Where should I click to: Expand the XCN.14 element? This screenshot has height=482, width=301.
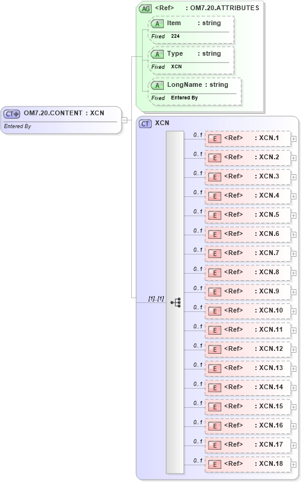(x=293, y=388)
